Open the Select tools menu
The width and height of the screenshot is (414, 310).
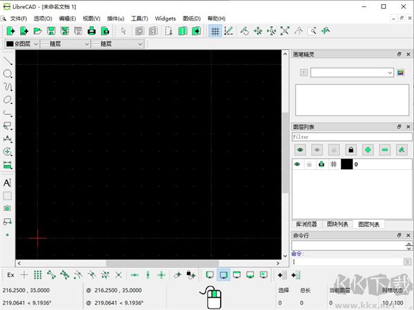pos(8,126)
